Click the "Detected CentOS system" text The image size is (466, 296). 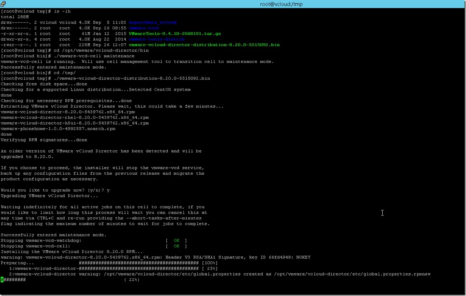tap(160, 89)
